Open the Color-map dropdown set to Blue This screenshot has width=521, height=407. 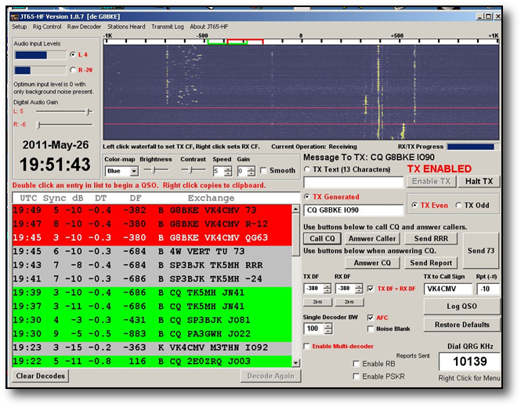[121, 170]
